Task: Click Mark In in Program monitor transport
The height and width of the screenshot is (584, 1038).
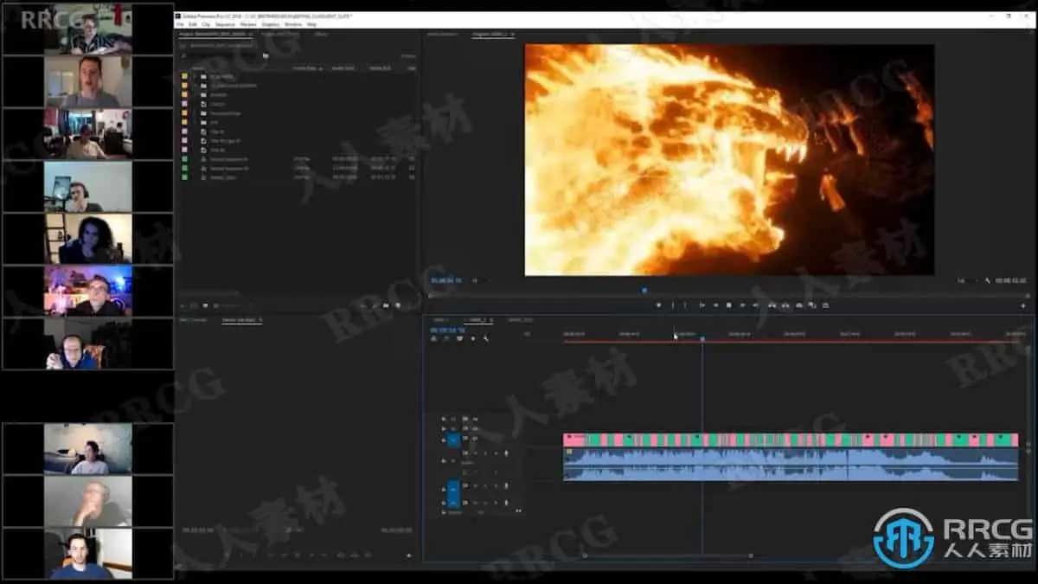Action: 673,305
